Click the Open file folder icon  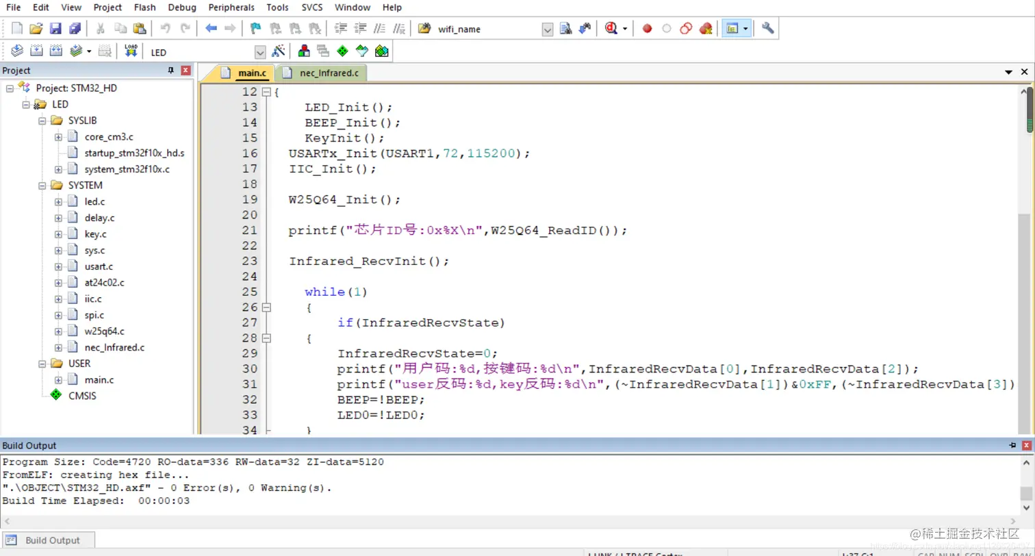pyautogui.click(x=36, y=29)
